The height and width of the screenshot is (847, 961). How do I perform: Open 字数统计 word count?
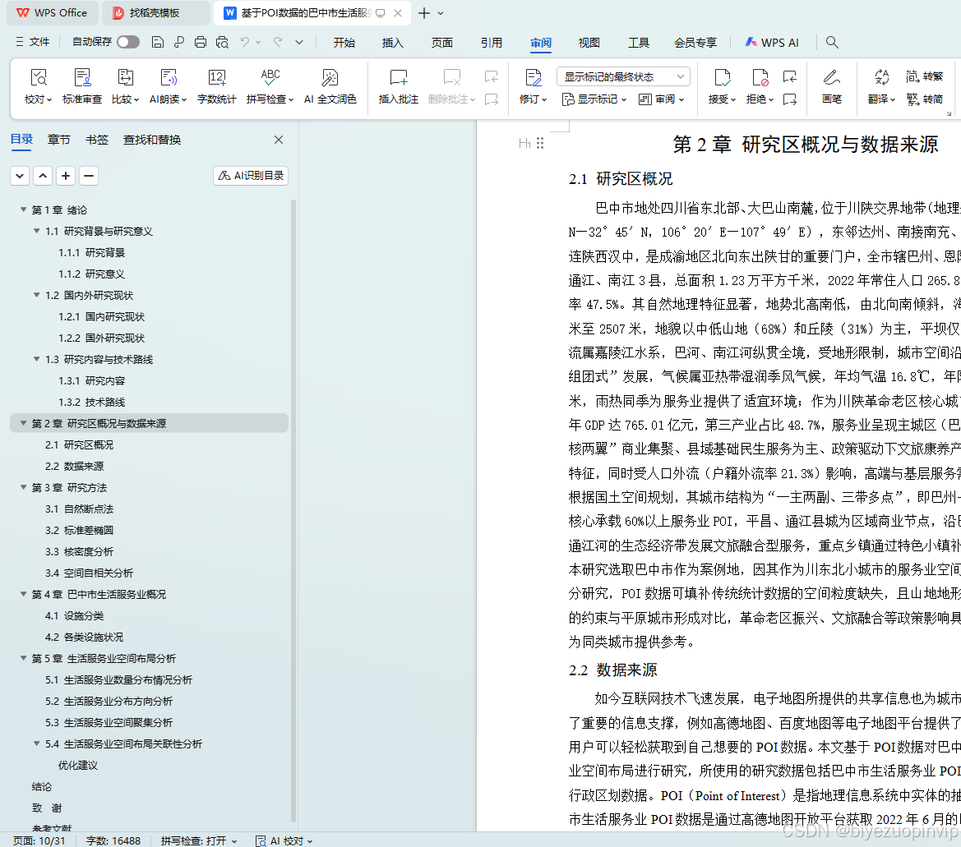point(216,86)
